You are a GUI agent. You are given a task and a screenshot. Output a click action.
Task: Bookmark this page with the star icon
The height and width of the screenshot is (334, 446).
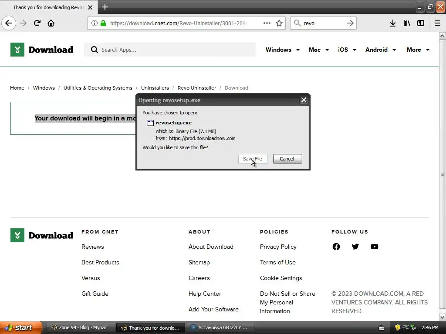pyautogui.click(x=279, y=23)
